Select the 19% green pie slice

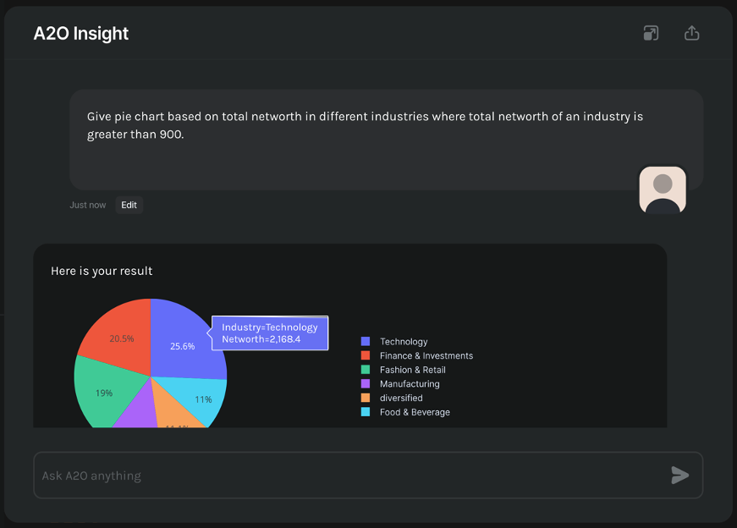pos(103,393)
